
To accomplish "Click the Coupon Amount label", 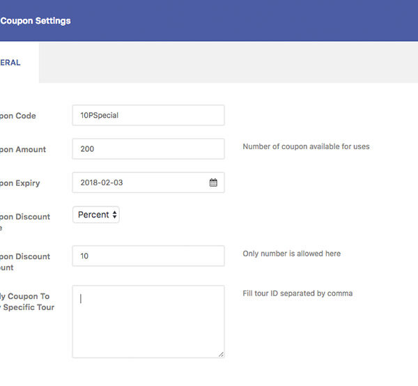I will pyautogui.click(x=23, y=149).
